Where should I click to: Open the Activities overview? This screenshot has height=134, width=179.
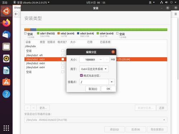point(5,3)
